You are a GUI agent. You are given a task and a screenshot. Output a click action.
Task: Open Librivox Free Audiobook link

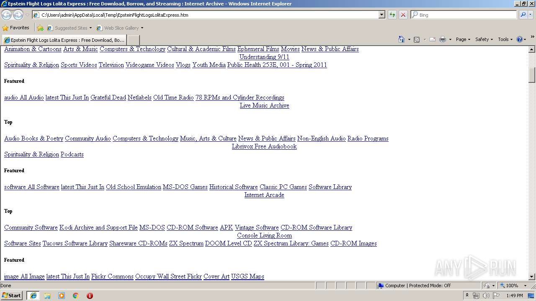pyautogui.click(x=264, y=146)
